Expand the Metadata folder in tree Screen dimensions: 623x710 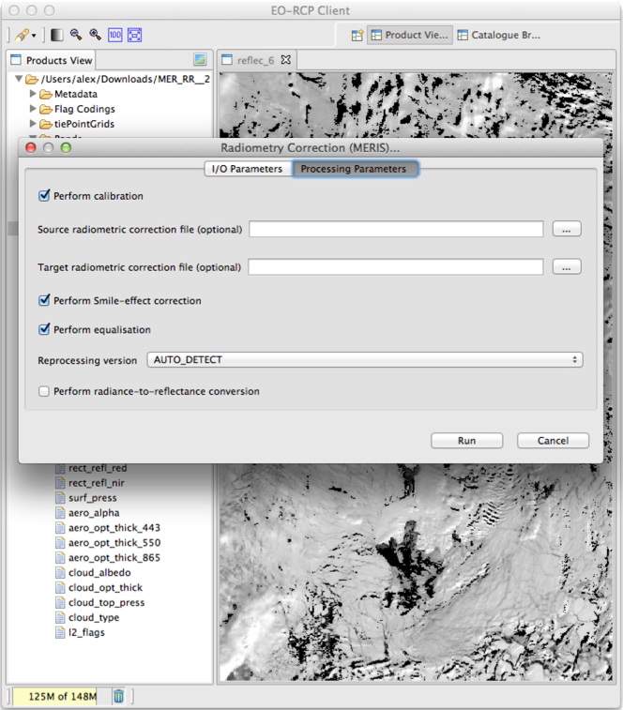coord(33,95)
